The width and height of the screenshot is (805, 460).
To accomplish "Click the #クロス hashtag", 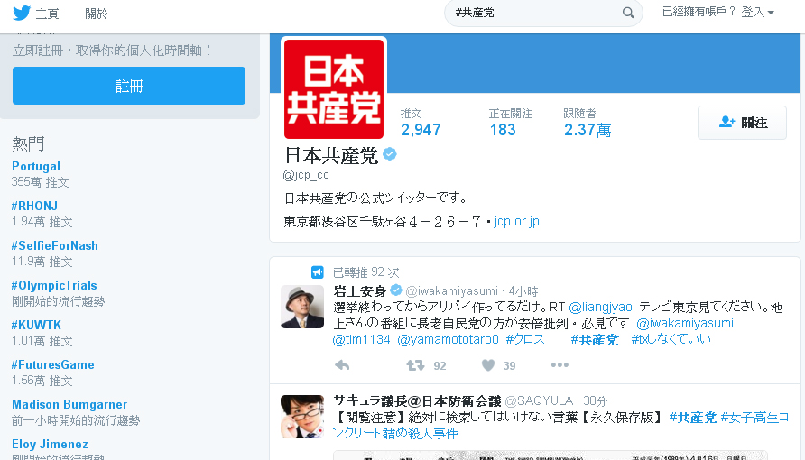I will pos(524,339).
